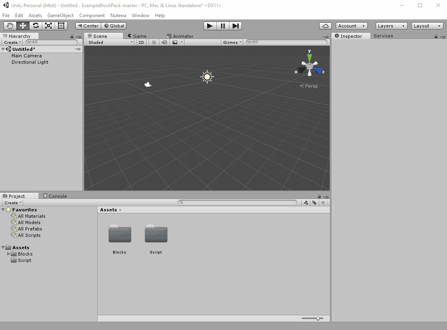Collapse the Untitled scene tree

point(3,49)
